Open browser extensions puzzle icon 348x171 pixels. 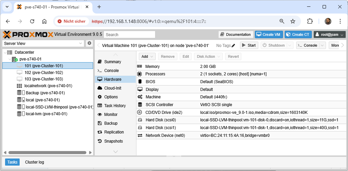tap(310, 21)
